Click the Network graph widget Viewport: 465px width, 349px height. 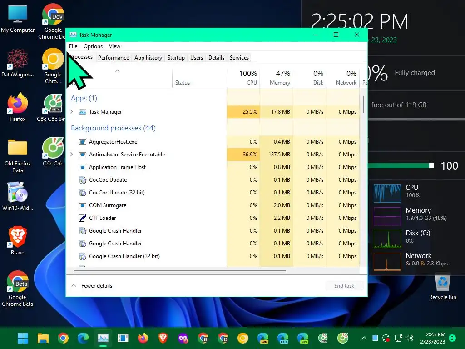click(x=387, y=262)
